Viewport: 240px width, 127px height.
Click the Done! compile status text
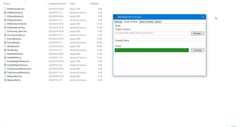tap(118, 46)
